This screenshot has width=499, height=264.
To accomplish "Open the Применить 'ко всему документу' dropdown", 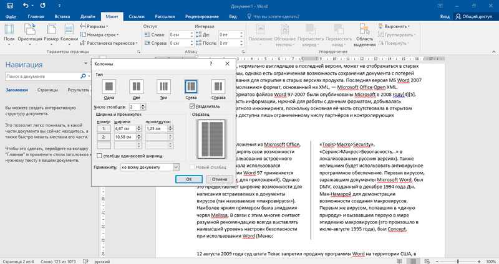I will [x=177, y=167].
